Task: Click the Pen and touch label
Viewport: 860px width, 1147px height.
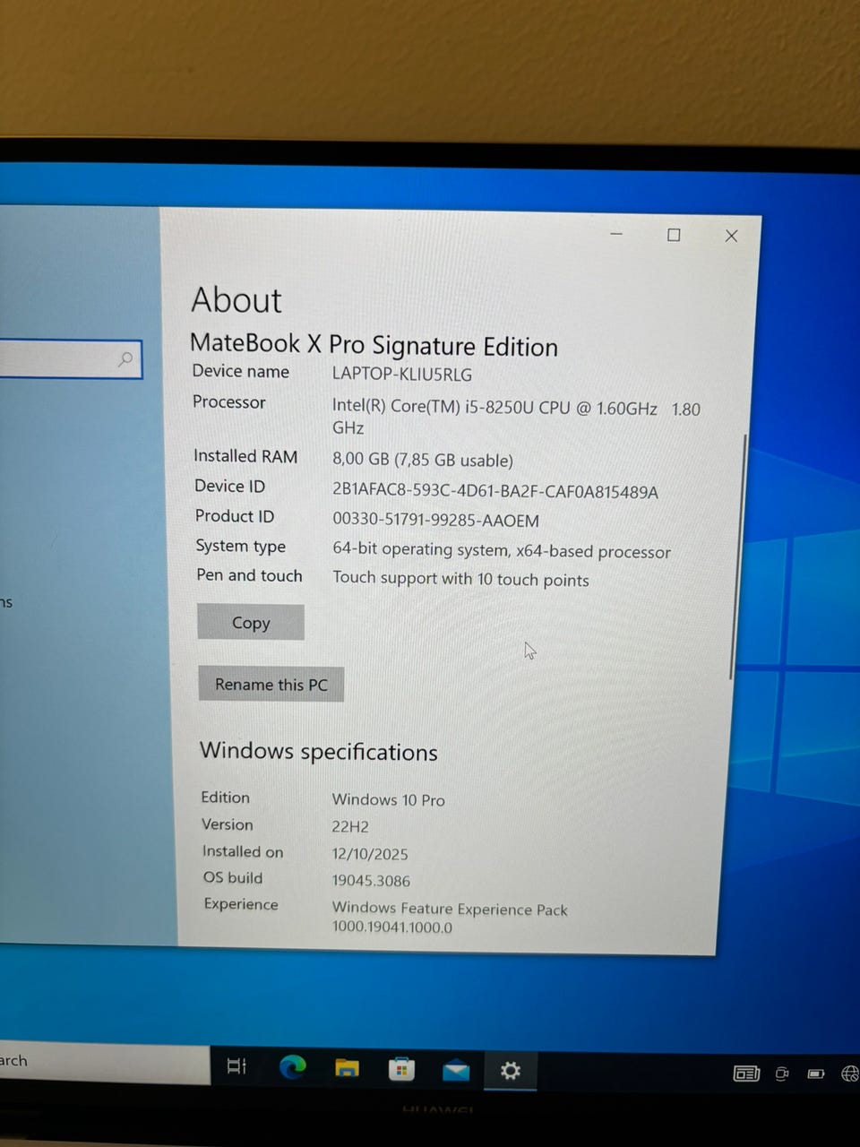Action: [x=249, y=575]
